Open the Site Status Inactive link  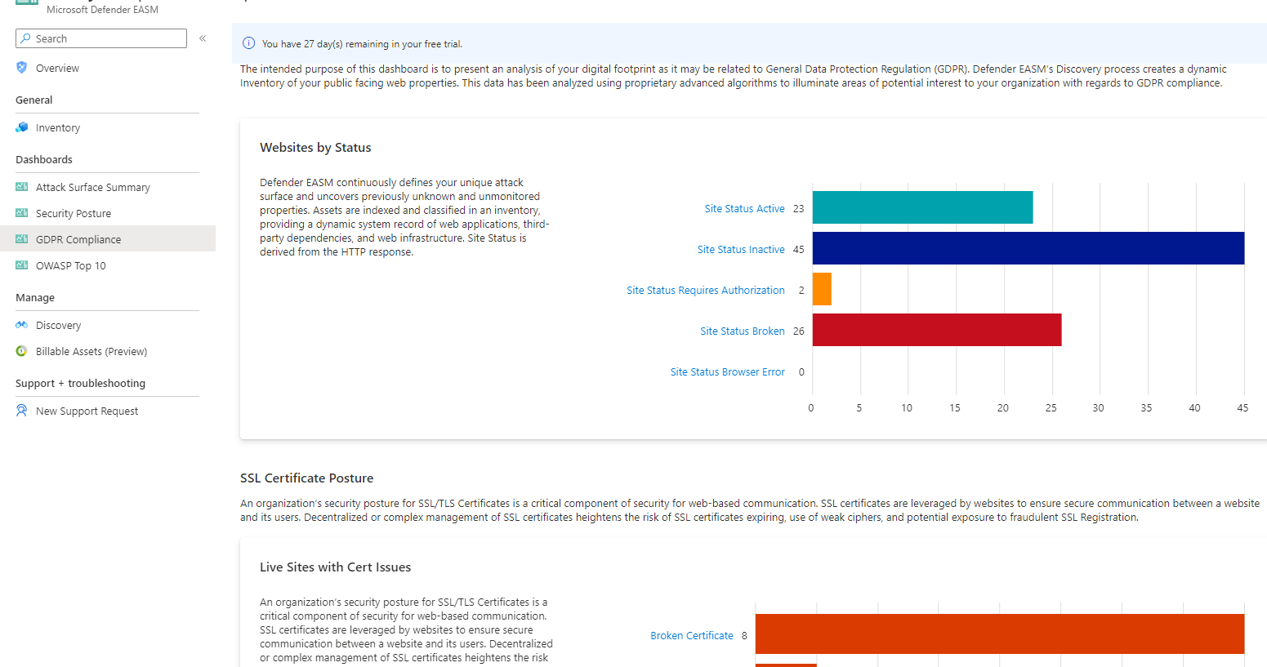[x=740, y=250]
